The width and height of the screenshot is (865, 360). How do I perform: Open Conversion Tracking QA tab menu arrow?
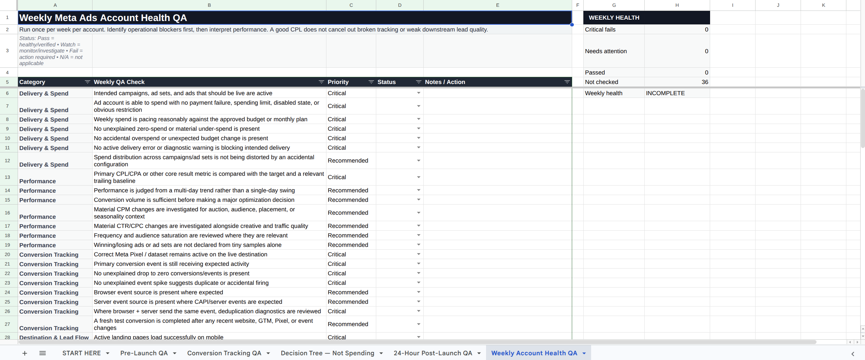point(268,354)
